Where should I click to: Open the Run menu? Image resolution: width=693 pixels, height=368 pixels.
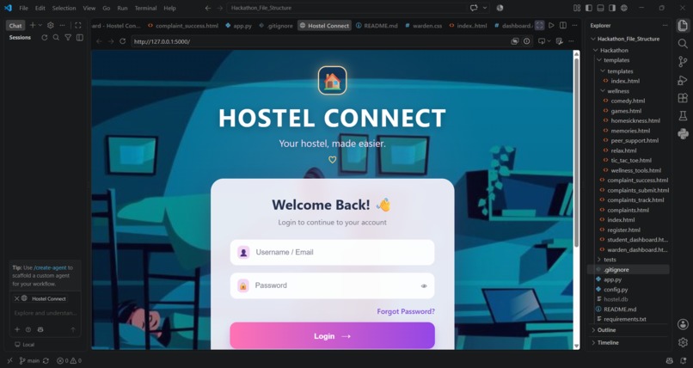[x=122, y=8]
